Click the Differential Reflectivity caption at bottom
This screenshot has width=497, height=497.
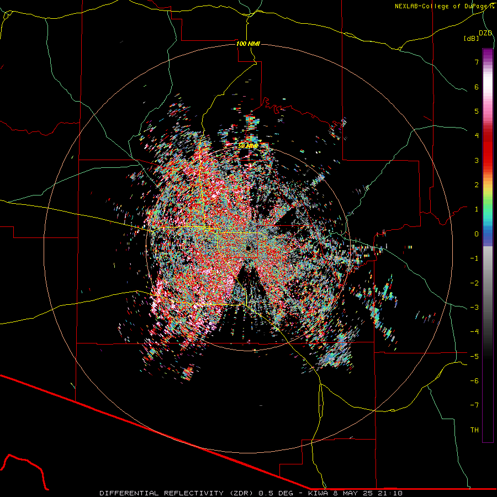pyautogui.click(x=251, y=493)
